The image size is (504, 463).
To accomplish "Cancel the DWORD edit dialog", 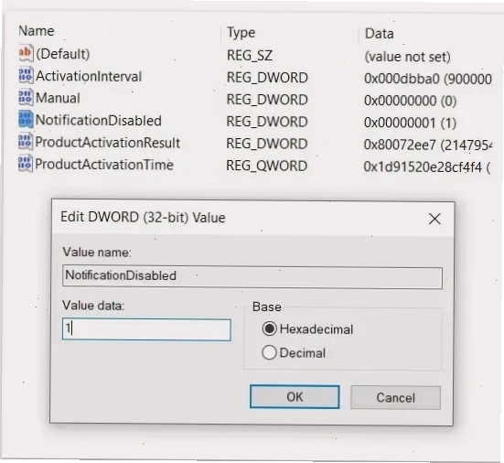I will pyautogui.click(x=395, y=398).
